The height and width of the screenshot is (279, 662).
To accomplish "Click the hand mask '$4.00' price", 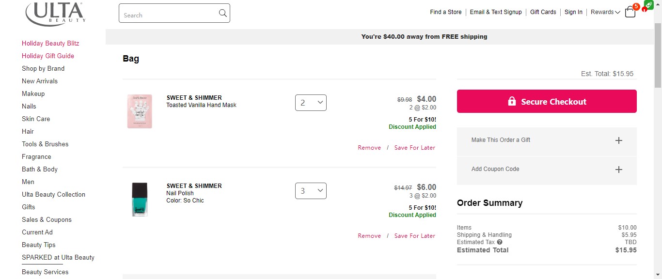I will tap(426, 99).
